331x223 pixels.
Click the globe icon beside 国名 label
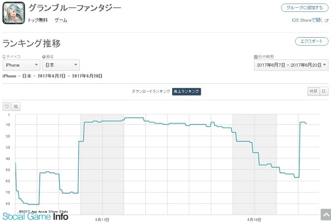(43, 56)
